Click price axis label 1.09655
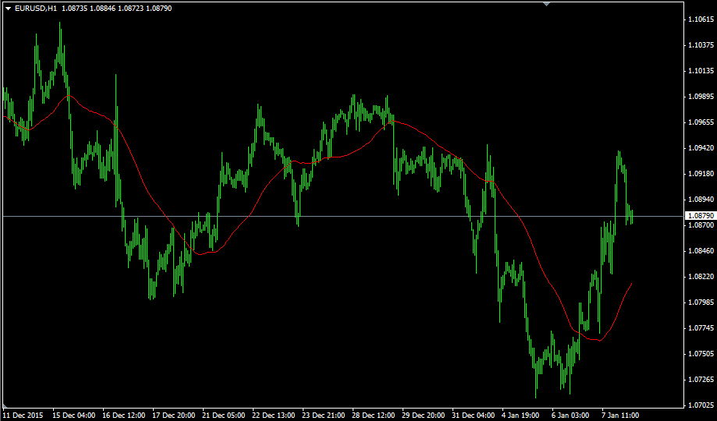Screen dimensions: 717x421 [x=701, y=122]
